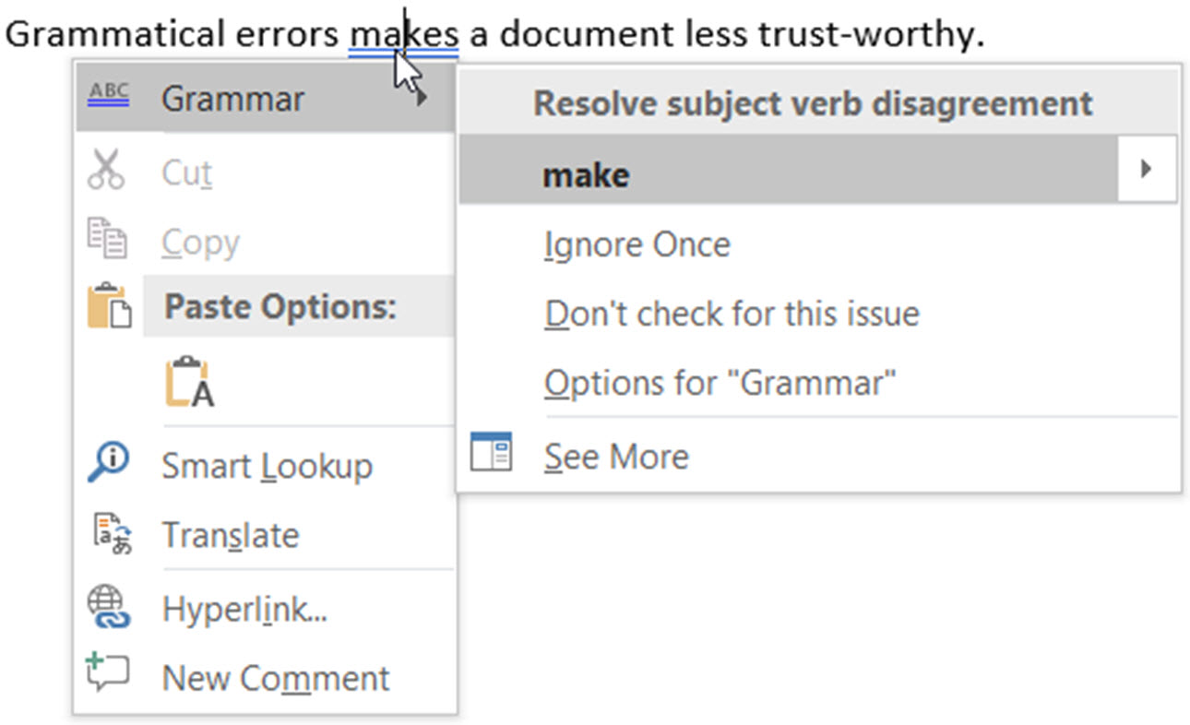The height and width of the screenshot is (725, 1190).
Task: Choose Don't check for this issue
Action: click(x=732, y=314)
